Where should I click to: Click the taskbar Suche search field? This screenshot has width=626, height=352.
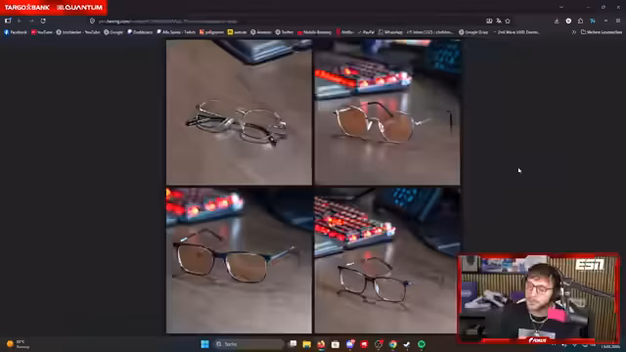pos(248,344)
